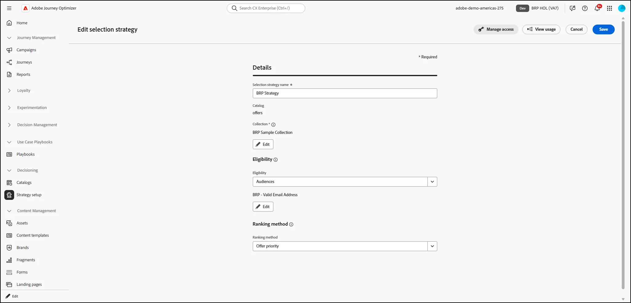Click the Journeys icon in sidebar

coord(9,62)
